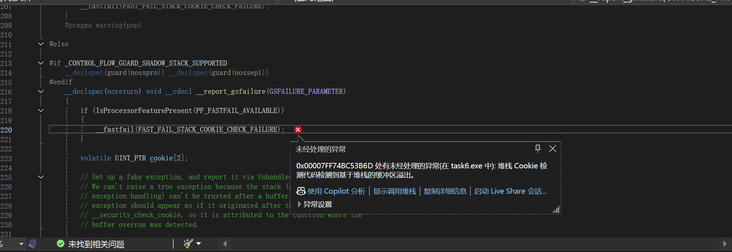This screenshot has width=732, height=252.
Task: Click _CONTROL_FLOW_GUARD_SHADOW_STACK_SUPPORTED macro text
Action: 146,63
